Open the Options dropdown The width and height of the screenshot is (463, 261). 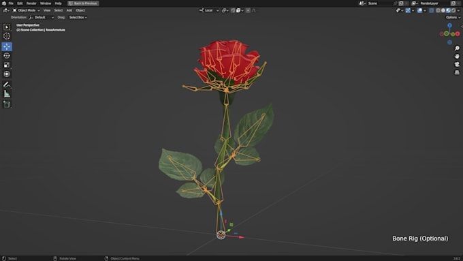coord(453,18)
